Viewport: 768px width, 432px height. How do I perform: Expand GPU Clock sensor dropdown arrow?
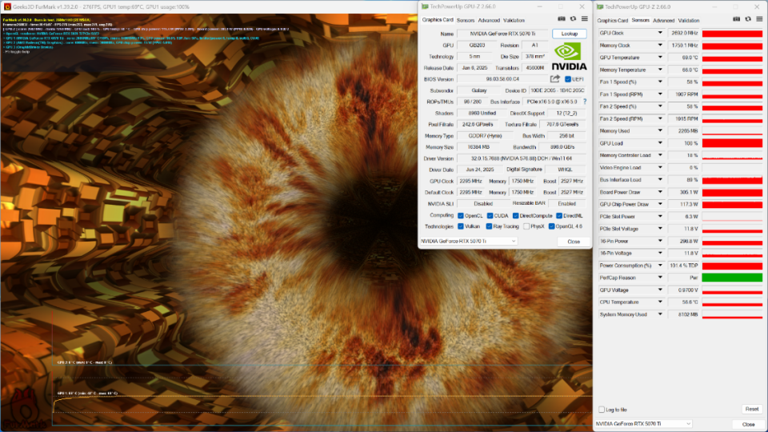point(660,33)
